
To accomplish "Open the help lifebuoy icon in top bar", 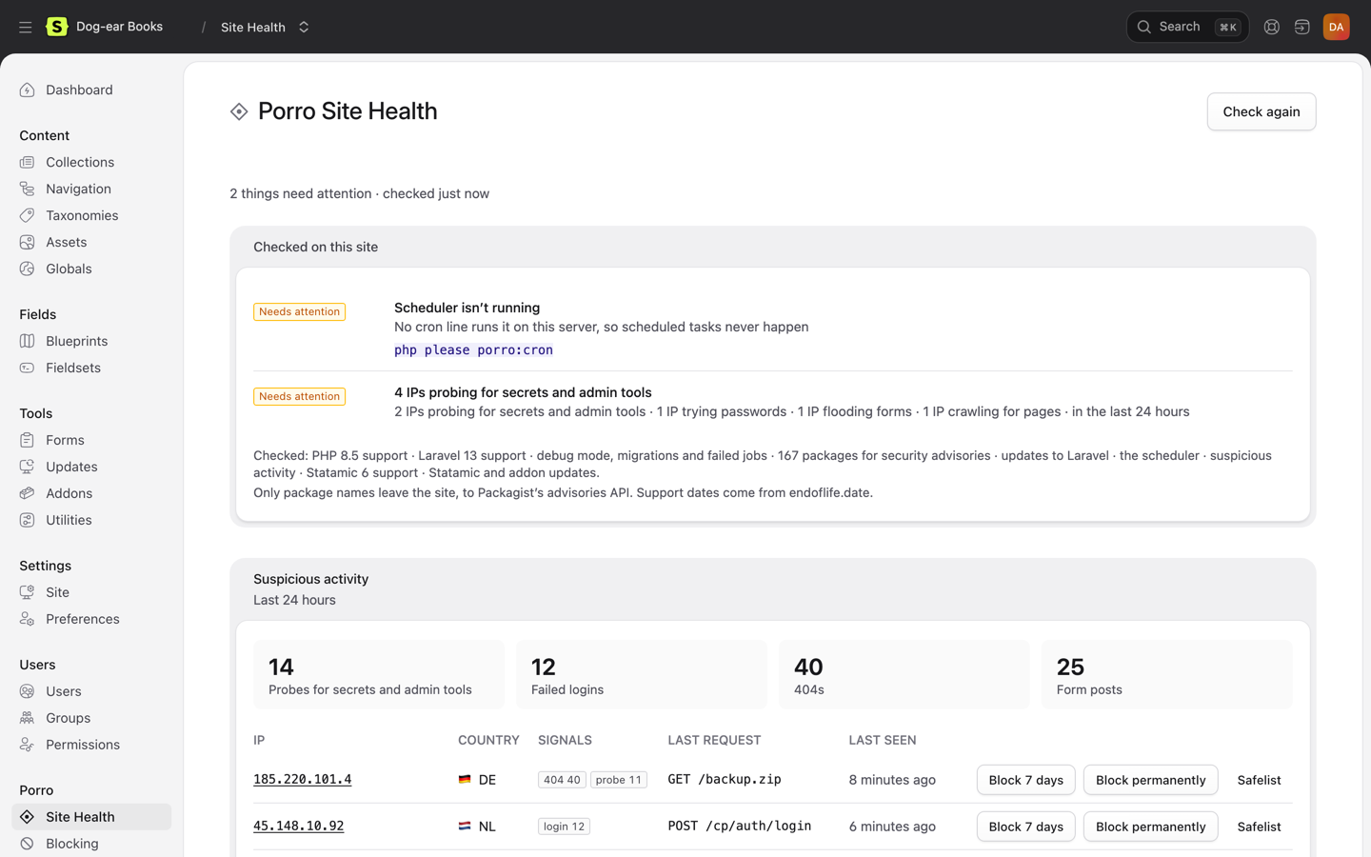I will pos(1272,27).
